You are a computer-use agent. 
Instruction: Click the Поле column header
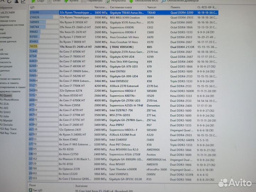coord(32,185)
